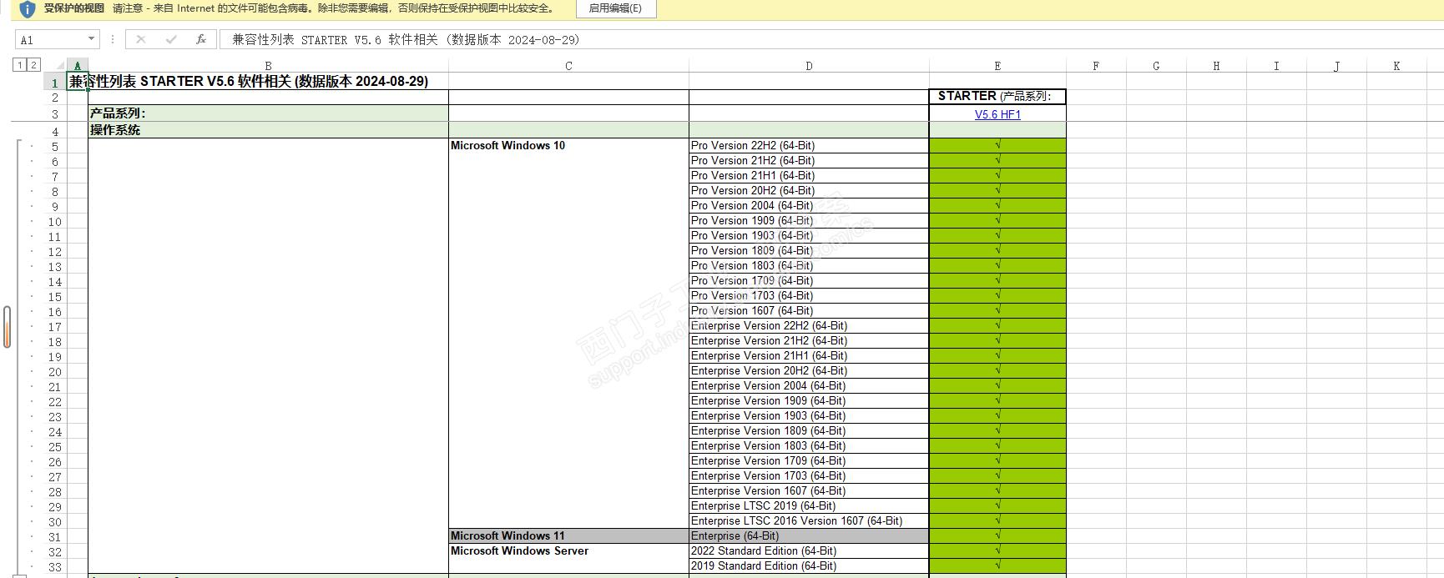Click outline level 2 button
1444x578 pixels.
[x=33, y=64]
